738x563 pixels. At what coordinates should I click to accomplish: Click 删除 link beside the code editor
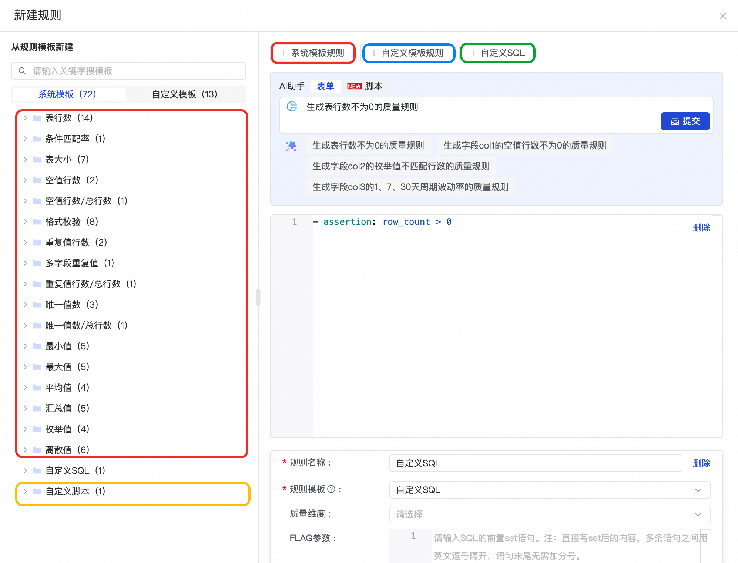[x=701, y=227]
